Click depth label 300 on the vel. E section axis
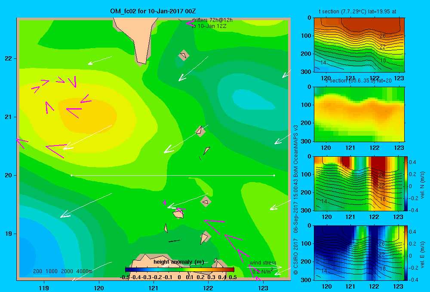The height and width of the screenshot is (292, 430). (x=306, y=280)
